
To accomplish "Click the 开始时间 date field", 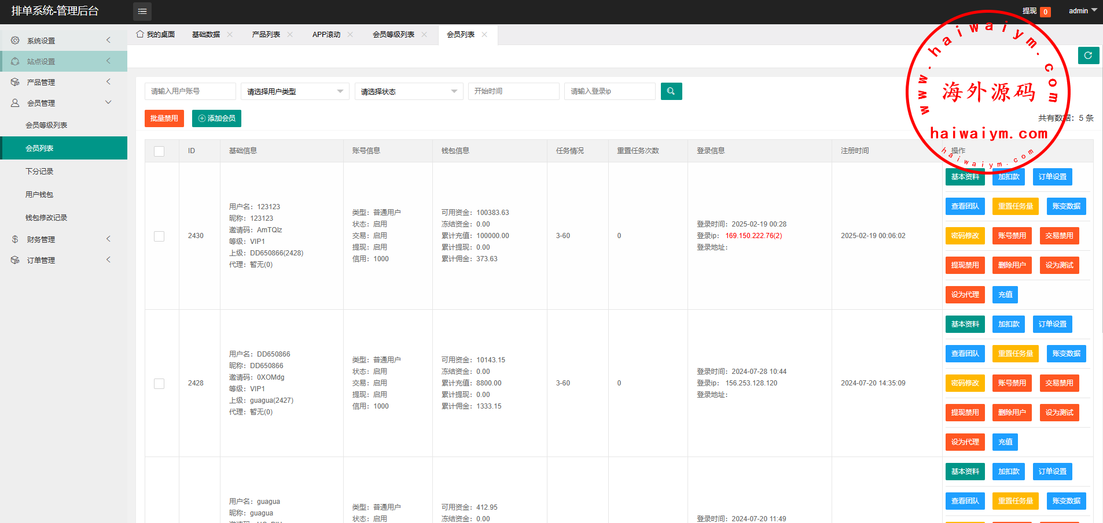I will [513, 91].
